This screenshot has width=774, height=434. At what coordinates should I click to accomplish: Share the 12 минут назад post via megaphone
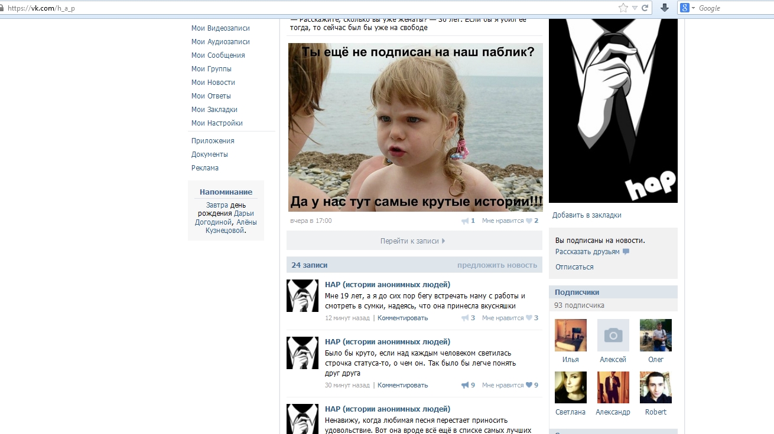tap(465, 318)
